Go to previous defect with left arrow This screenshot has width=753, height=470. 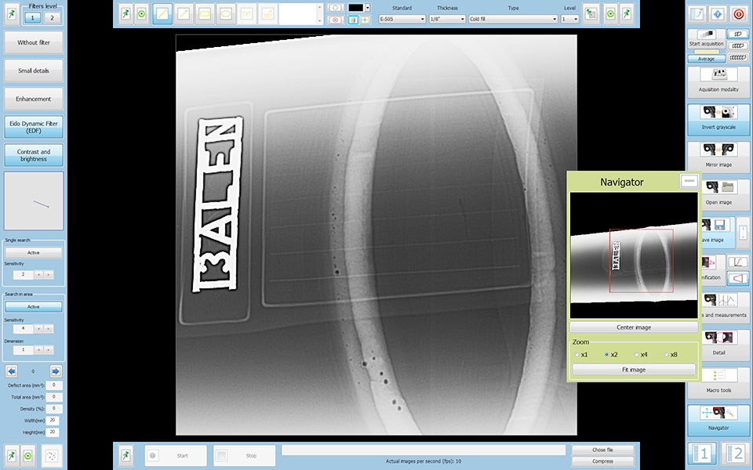12,371
